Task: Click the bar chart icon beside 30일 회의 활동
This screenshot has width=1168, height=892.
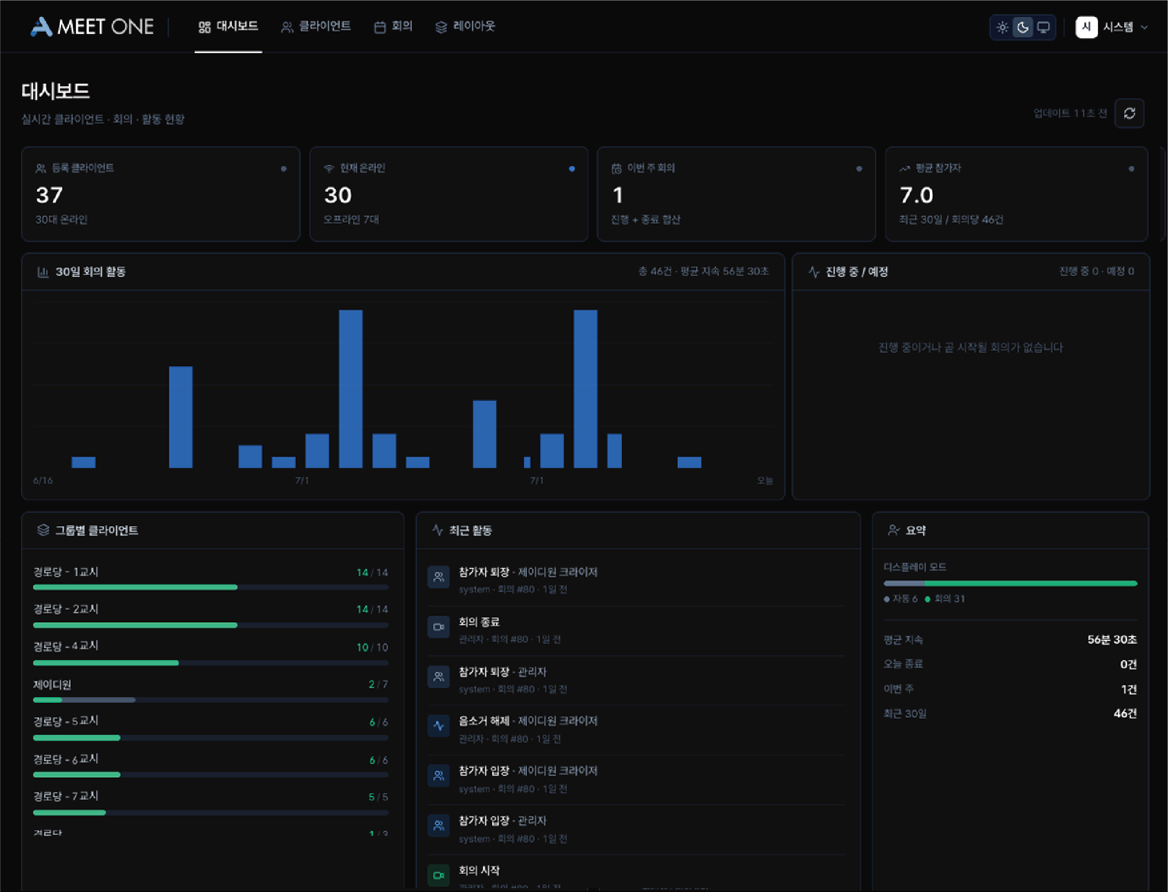Action: 43,272
